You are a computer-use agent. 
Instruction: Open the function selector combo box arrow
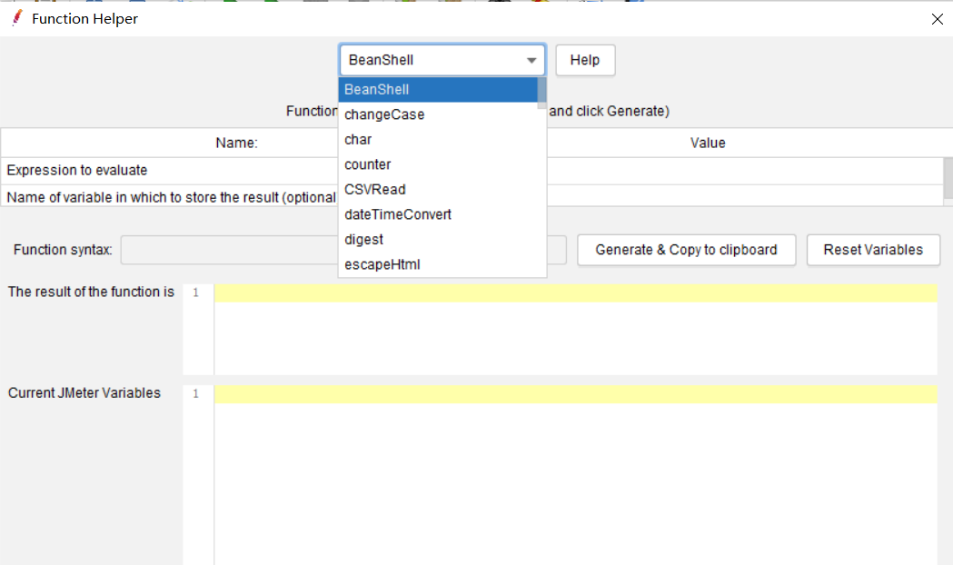pos(531,60)
